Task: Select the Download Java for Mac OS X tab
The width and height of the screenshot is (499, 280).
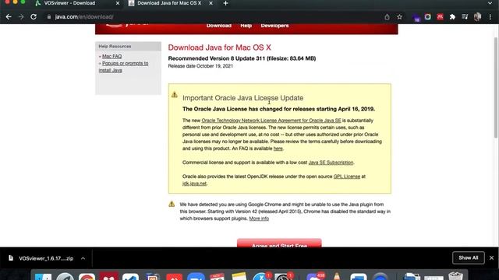Action: coord(169,3)
